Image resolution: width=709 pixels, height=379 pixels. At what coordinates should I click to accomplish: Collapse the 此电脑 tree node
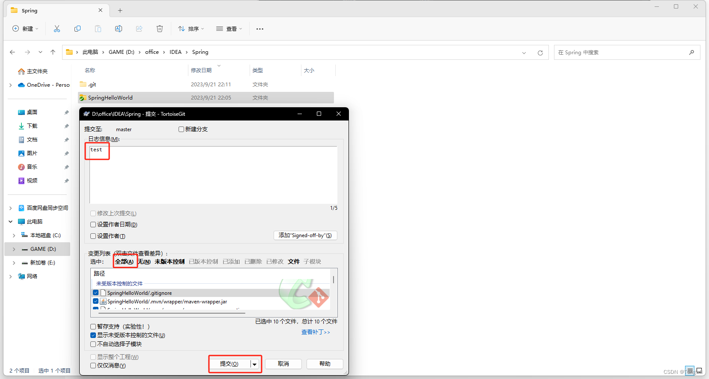tap(10, 222)
